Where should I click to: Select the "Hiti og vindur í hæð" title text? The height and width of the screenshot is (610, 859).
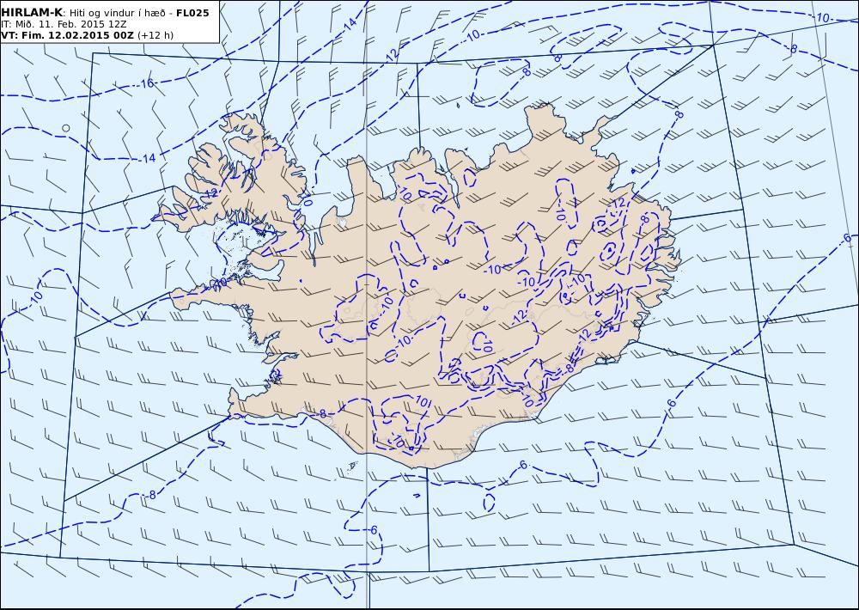click(x=117, y=13)
